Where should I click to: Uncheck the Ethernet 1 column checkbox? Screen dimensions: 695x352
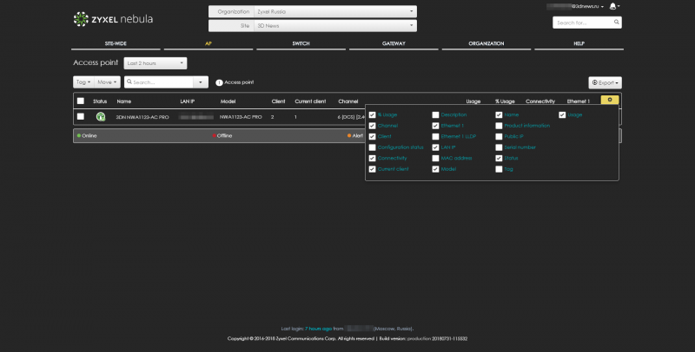click(436, 126)
